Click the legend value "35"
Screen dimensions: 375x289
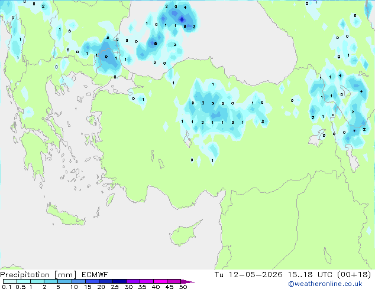(x=142, y=287)
